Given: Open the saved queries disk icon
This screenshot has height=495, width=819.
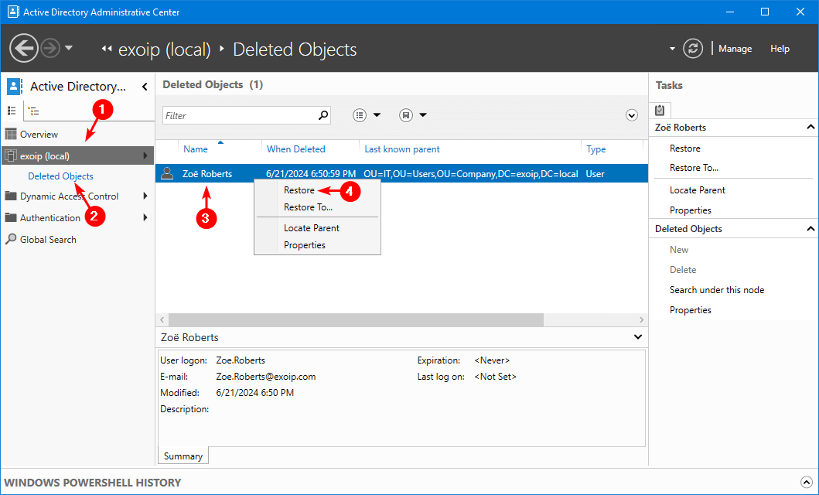Looking at the screenshot, I should 405,115.
